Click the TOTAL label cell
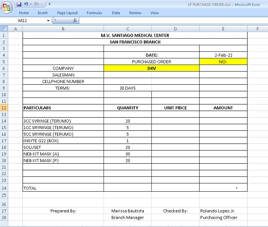268x227 pixels. tap(63, 188)
